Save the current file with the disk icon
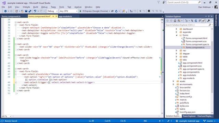This screenshot has height=123, width=219. (x=26, y=11)
